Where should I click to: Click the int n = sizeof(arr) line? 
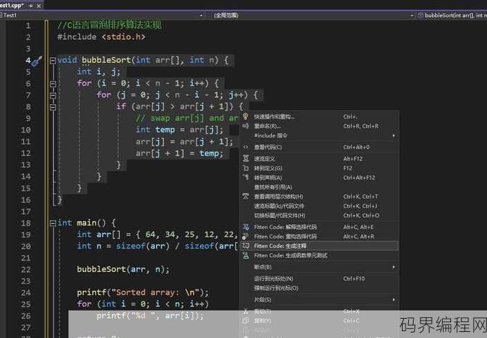coord(158,246)
